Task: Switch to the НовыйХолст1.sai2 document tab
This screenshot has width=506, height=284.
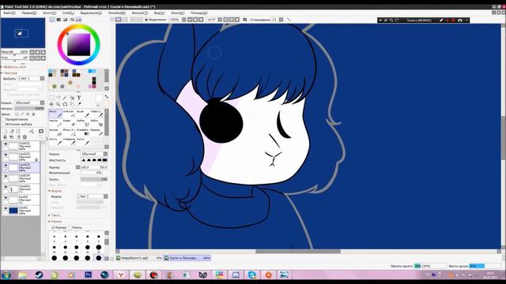Action: click(139, 258)
